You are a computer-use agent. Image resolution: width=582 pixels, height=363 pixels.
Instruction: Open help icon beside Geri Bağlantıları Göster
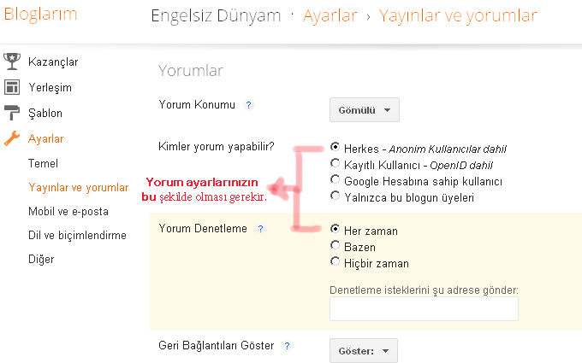coord(287,346)
